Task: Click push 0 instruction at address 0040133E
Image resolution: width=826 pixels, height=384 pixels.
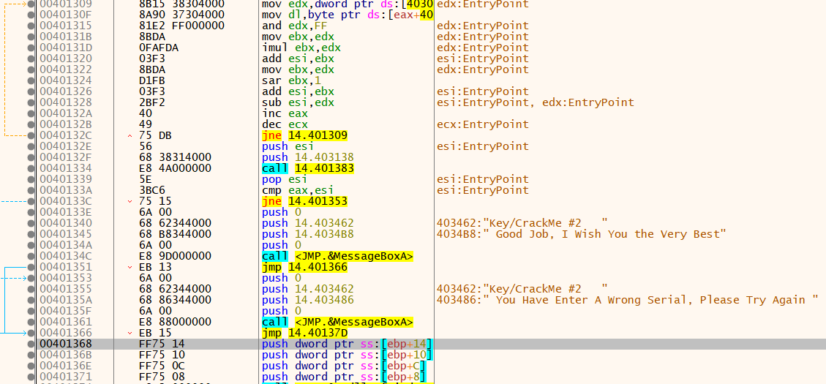Action: pyautogui.click(x=281, y=212)
